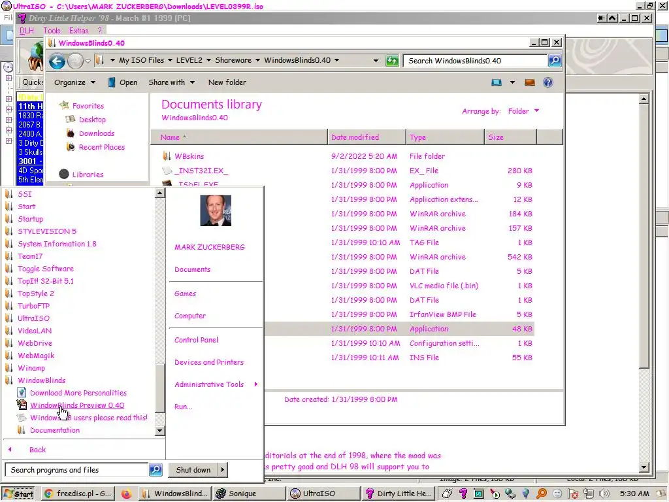Viewport: 669px width, 502px height.
Task: Click the Download More Personalities shortcut icon
Action: [22, 392]
